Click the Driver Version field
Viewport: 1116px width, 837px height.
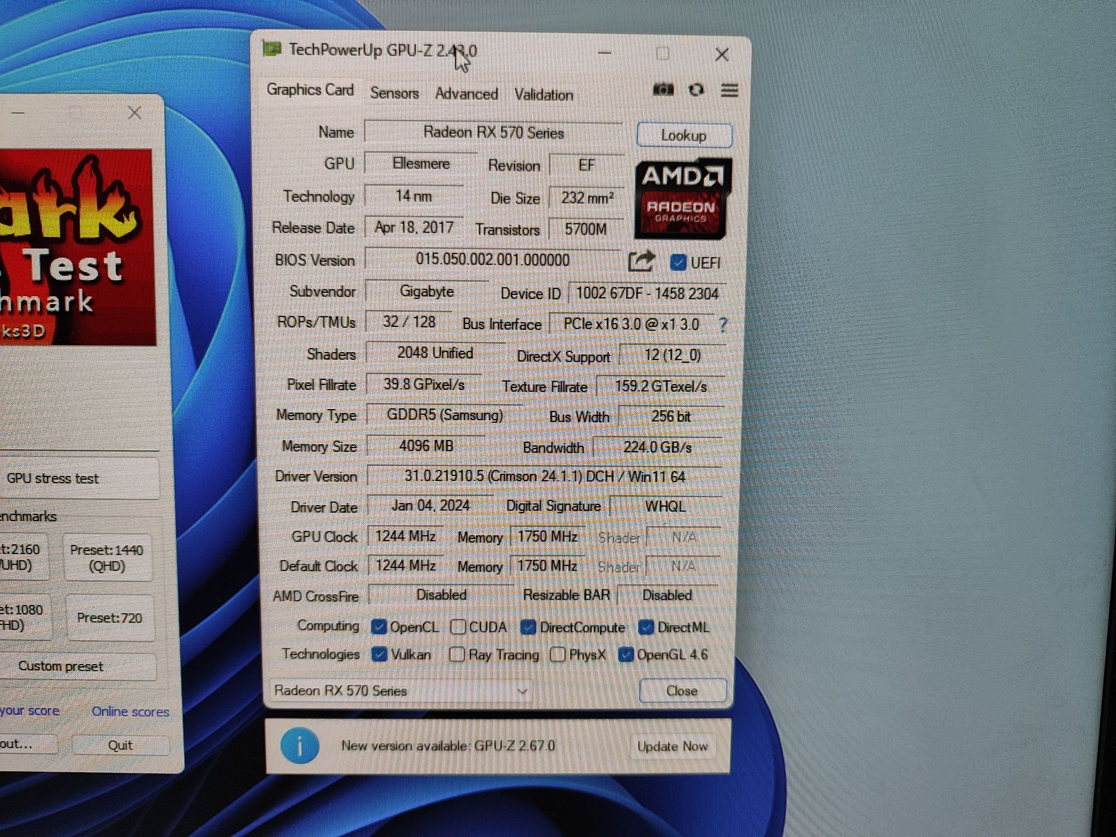(545, 477)
